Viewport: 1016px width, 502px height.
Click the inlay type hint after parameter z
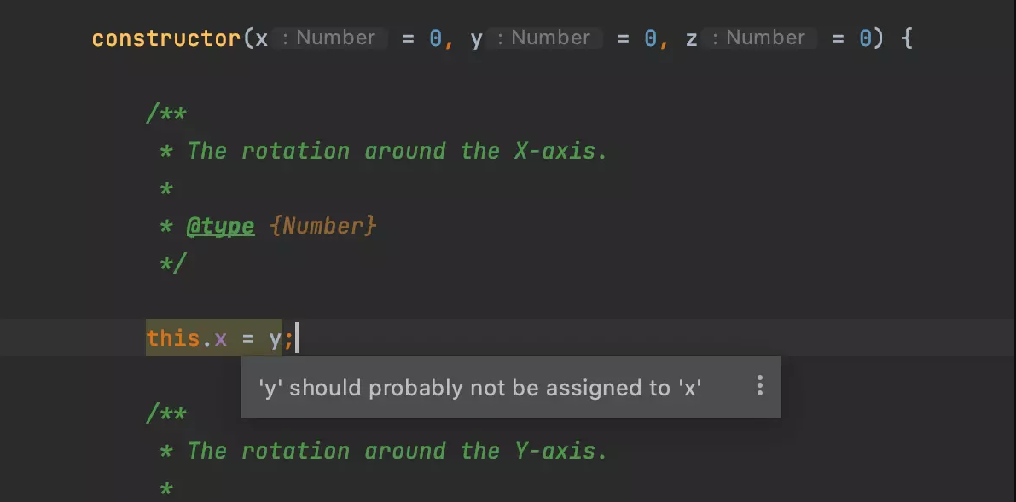(x=758, y=38)
